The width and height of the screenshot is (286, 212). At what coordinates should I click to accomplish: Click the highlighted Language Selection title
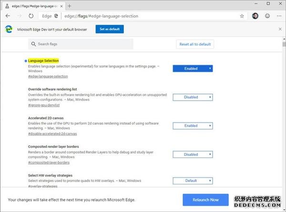pos(43,61)
